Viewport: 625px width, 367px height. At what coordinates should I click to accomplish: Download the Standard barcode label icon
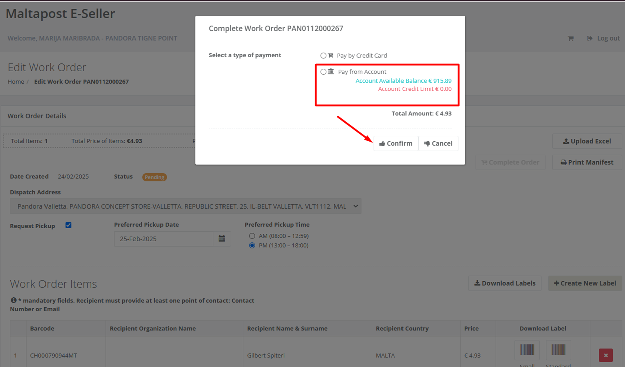click(x=558, y=350)
